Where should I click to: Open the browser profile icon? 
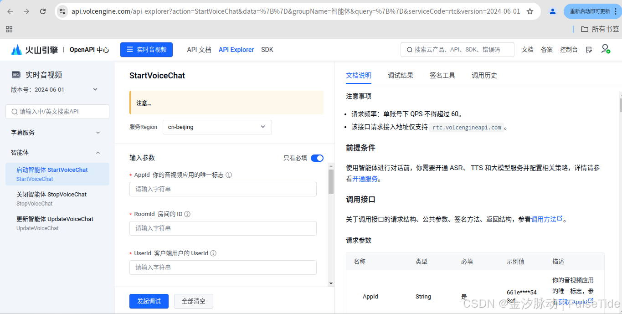[x=553, y=11]
